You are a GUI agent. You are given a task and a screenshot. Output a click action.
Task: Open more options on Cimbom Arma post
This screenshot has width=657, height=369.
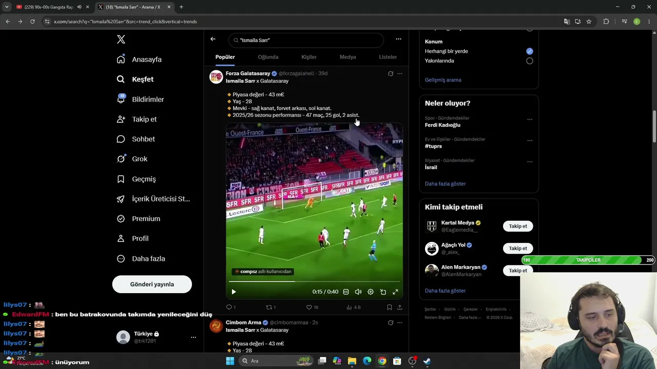pyautogui.click(x=400, y=323)
